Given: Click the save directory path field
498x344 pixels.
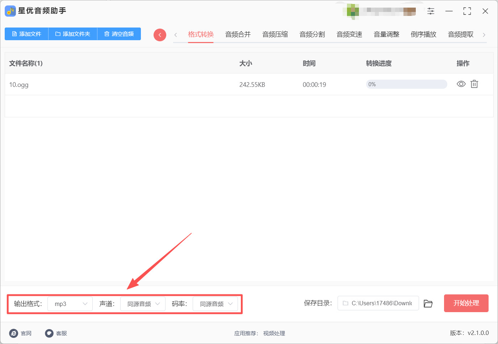Looking at the screenshot, I should pyautogui.click(x=378, y=303).
